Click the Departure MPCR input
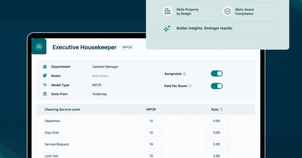This screenshot has width=302, height=158. click(x=151, y=121)
